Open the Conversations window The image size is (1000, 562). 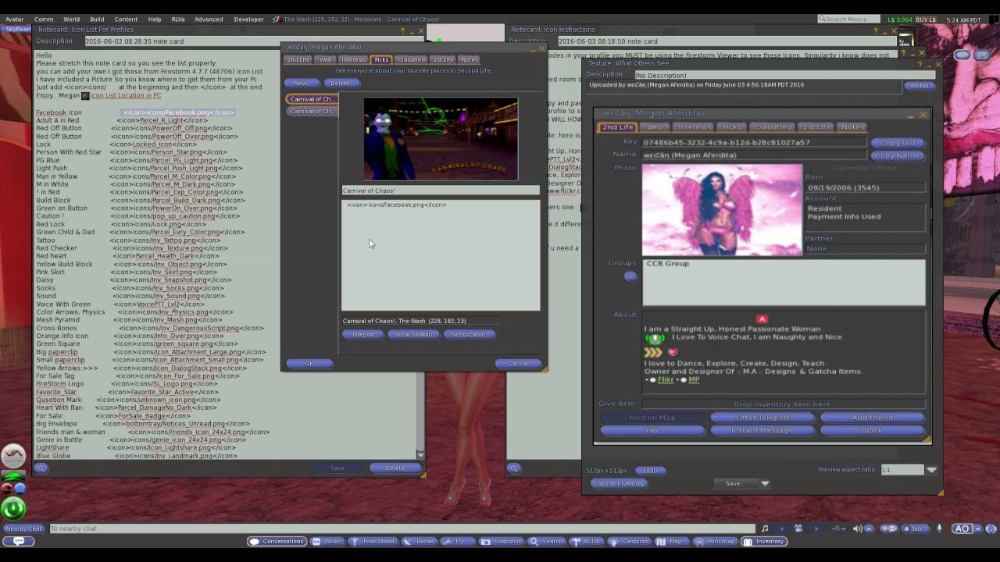[x=277, y=541]
